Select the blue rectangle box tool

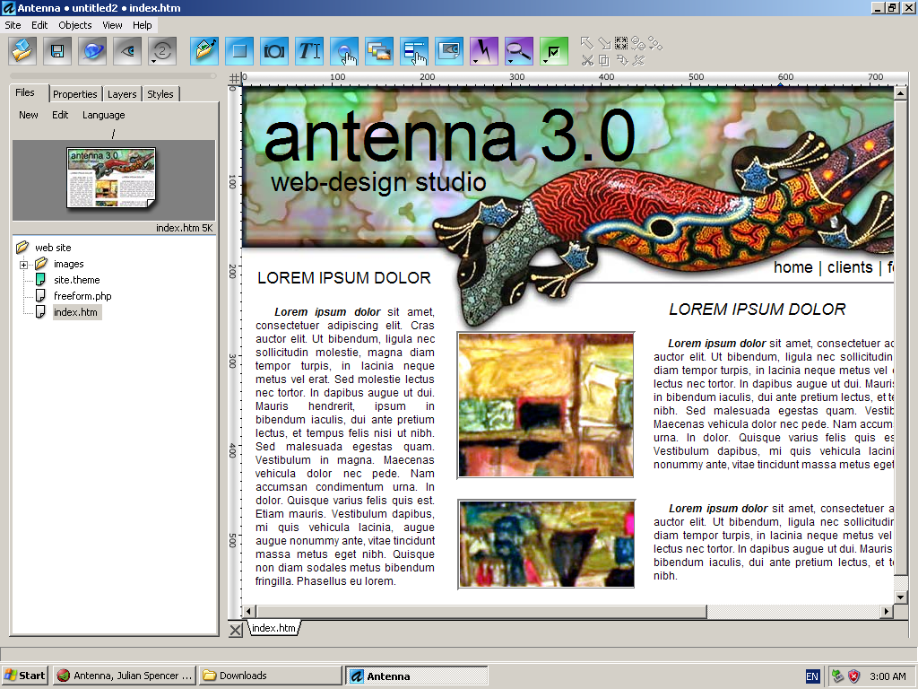[239, 50]
